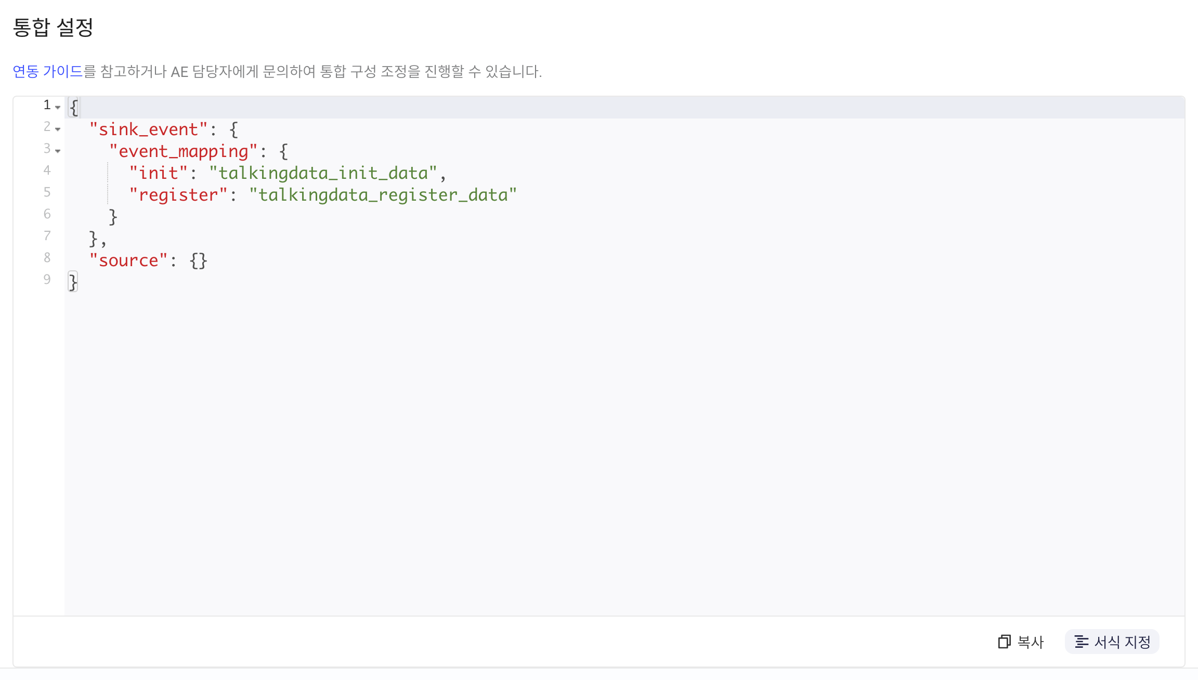This screenshot has height=680, width=1198.
Task: Collapse the event_mapping fold arrow on line 3
Action: [x=58, y=151]
